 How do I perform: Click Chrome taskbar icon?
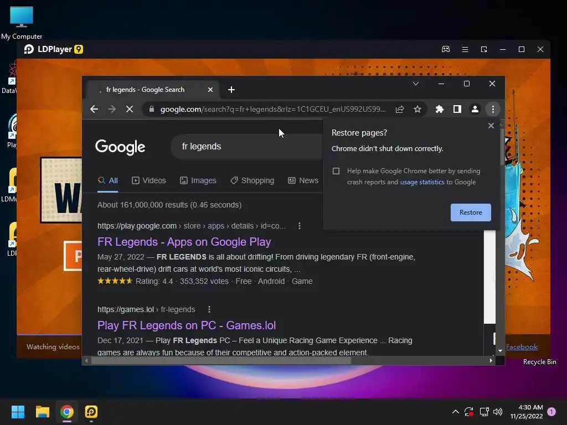[x=67, y=412]
